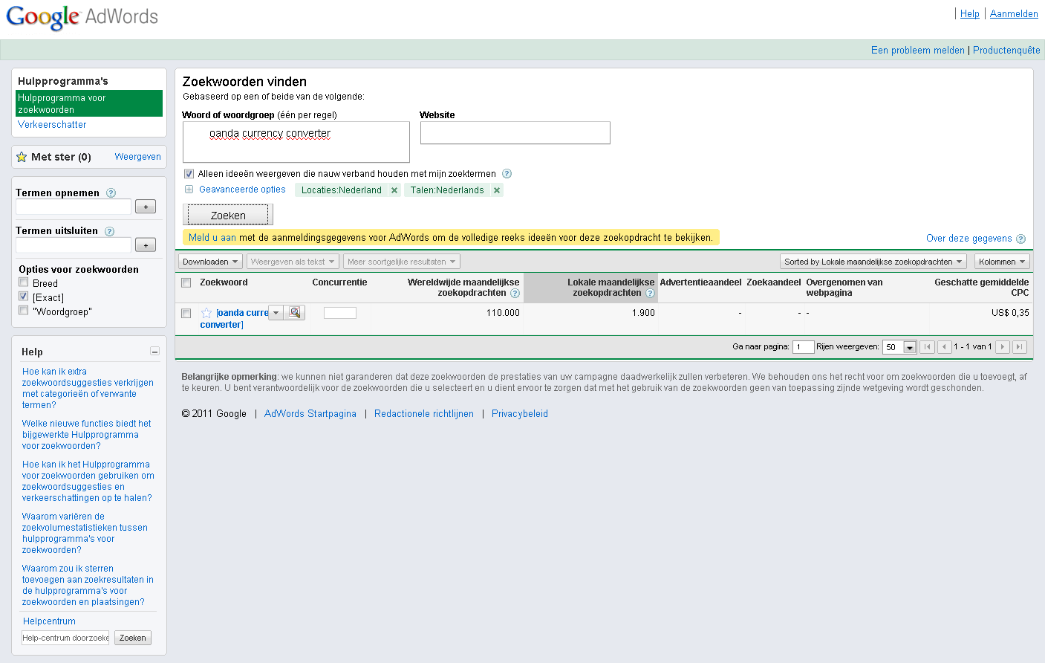
Task: Open the Sorted by dropdown
Action: pos(873,262)
